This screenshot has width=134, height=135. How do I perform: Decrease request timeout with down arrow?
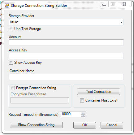83,115
